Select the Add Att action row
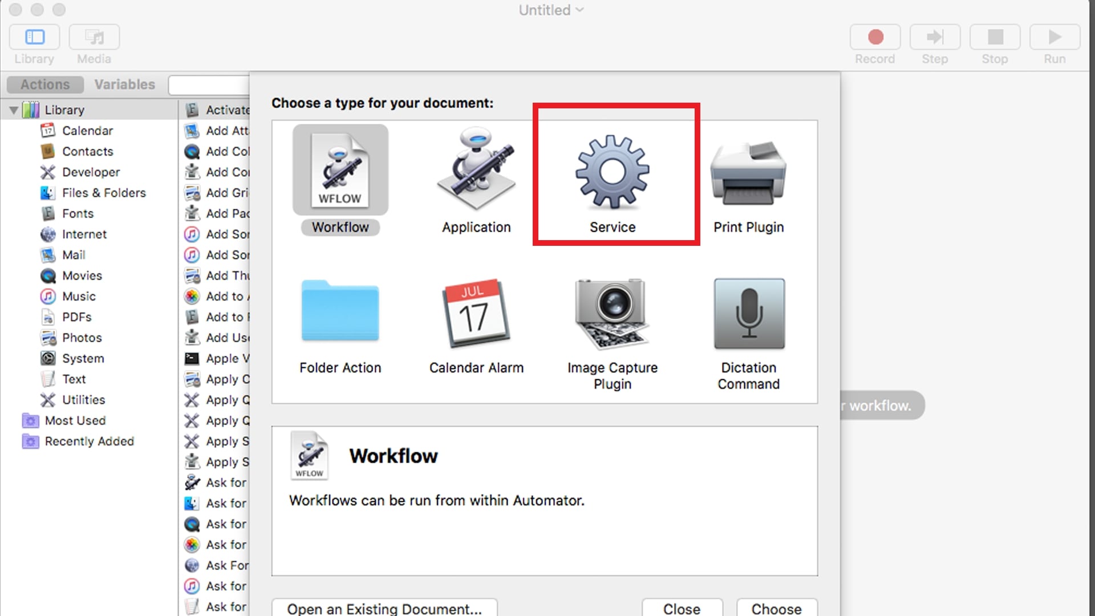Screen dimensions: 1095x616 coord(217,131)
